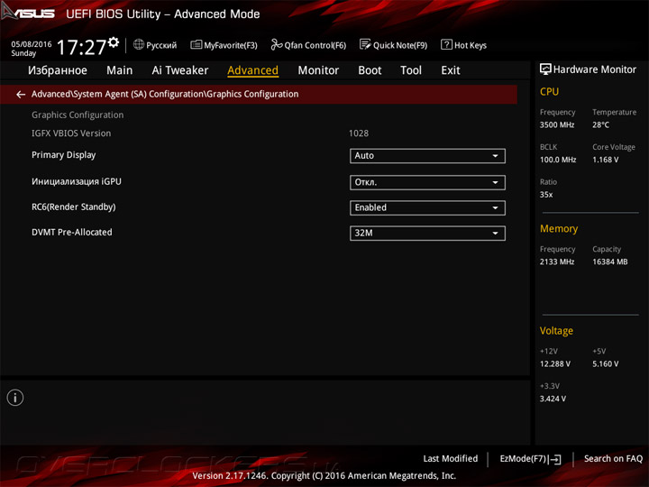Viewport: 649px width, 487px height.
Task: Click the globe language icon
Action: pos(139,44)
